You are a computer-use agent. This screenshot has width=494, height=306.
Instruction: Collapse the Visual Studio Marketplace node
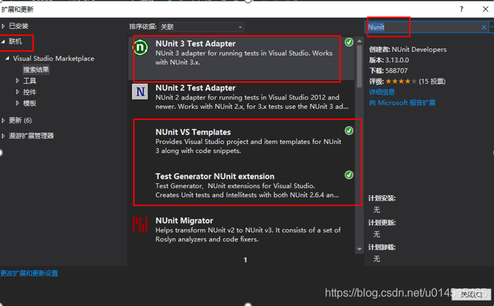(x=8, y=59)
